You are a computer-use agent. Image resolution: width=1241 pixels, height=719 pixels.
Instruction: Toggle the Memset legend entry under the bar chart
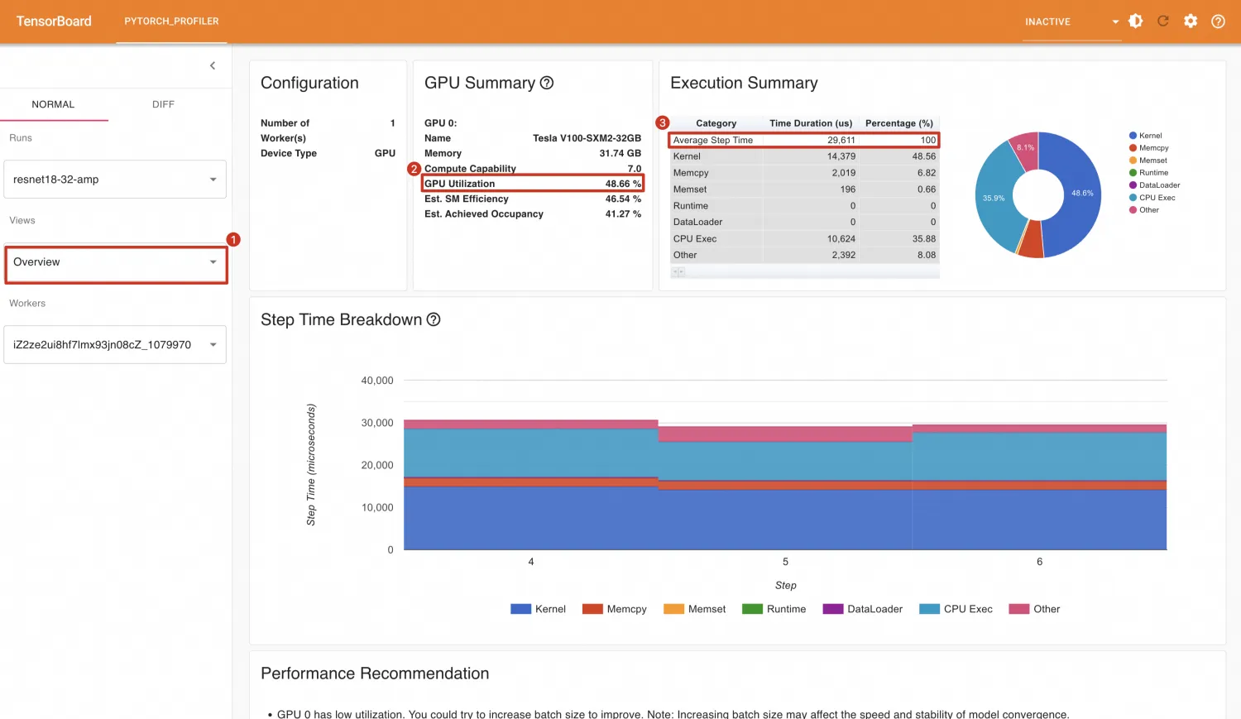pyautogui.click(x=695, y=609)
